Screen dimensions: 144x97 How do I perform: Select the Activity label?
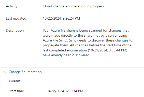pos(12,6)
